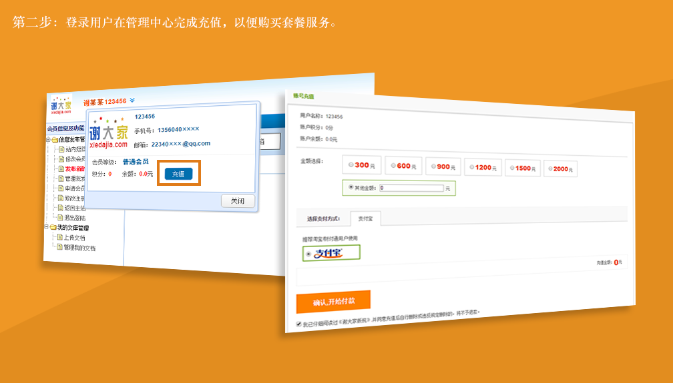Click the 其他金额 amount input field
The width and height of the screenshot is (673, 383).
tap(411, 189)
